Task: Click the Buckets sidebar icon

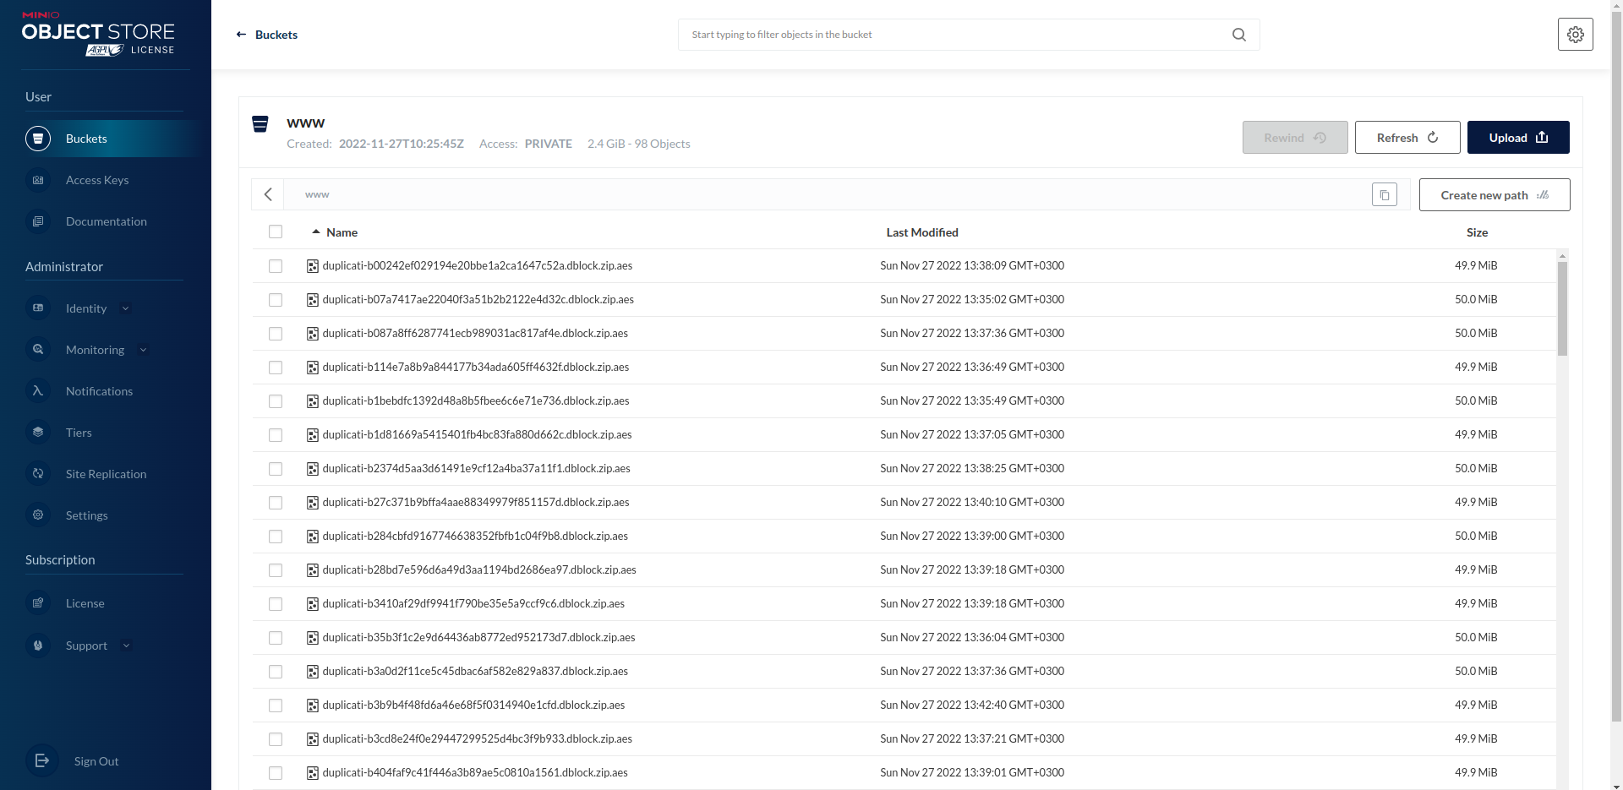Action: point(38,139)
